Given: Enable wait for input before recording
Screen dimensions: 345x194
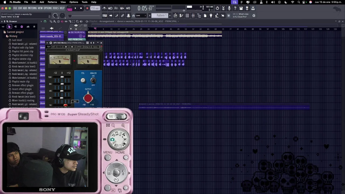Looking at the screenshot, I should pyautogui.click(x=110, y=8).
